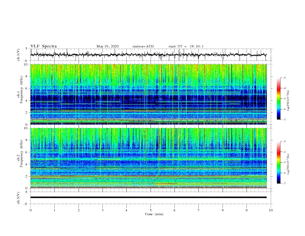
Task: Click the ch.2 spectrogram color bar
Action: tap(278, 162)
